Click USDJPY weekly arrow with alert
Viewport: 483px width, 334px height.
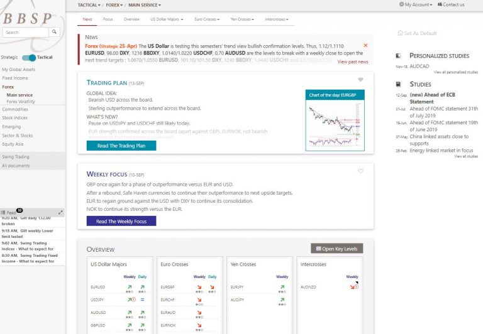[x=131, y=299]
